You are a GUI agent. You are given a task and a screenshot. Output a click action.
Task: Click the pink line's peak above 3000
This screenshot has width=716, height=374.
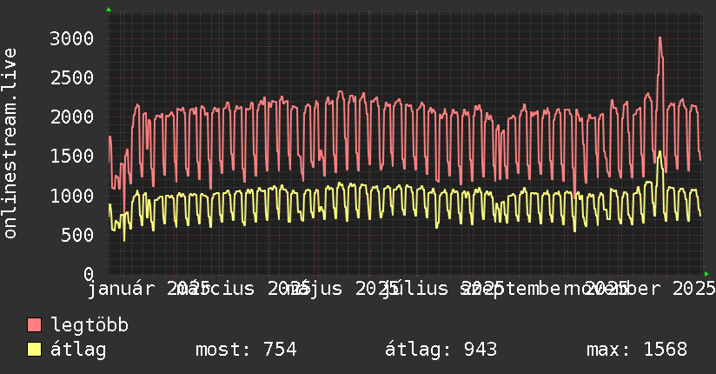[660, 38]
